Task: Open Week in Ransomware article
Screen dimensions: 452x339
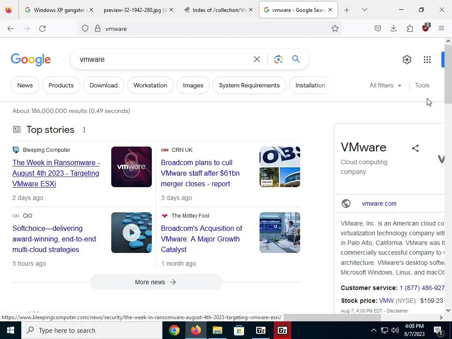Action: coord(56,173)
